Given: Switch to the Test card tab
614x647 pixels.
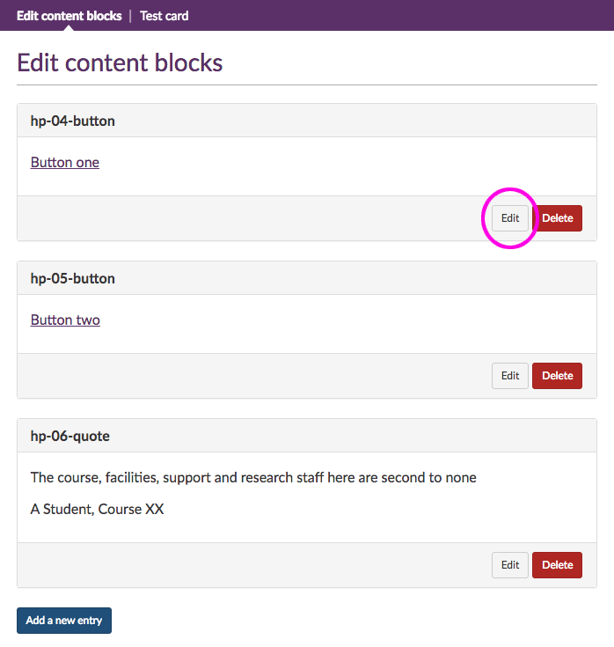Looking at the screenshot, I should click(164, 16).
